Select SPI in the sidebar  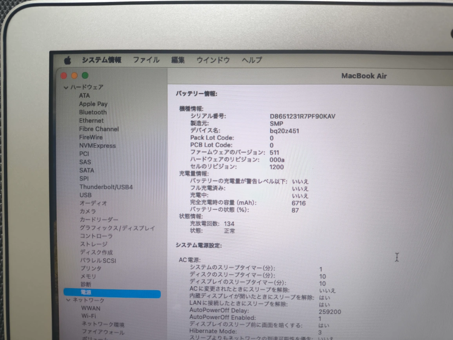[84, 179]
